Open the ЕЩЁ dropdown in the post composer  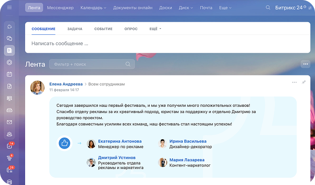coord(155,29)
